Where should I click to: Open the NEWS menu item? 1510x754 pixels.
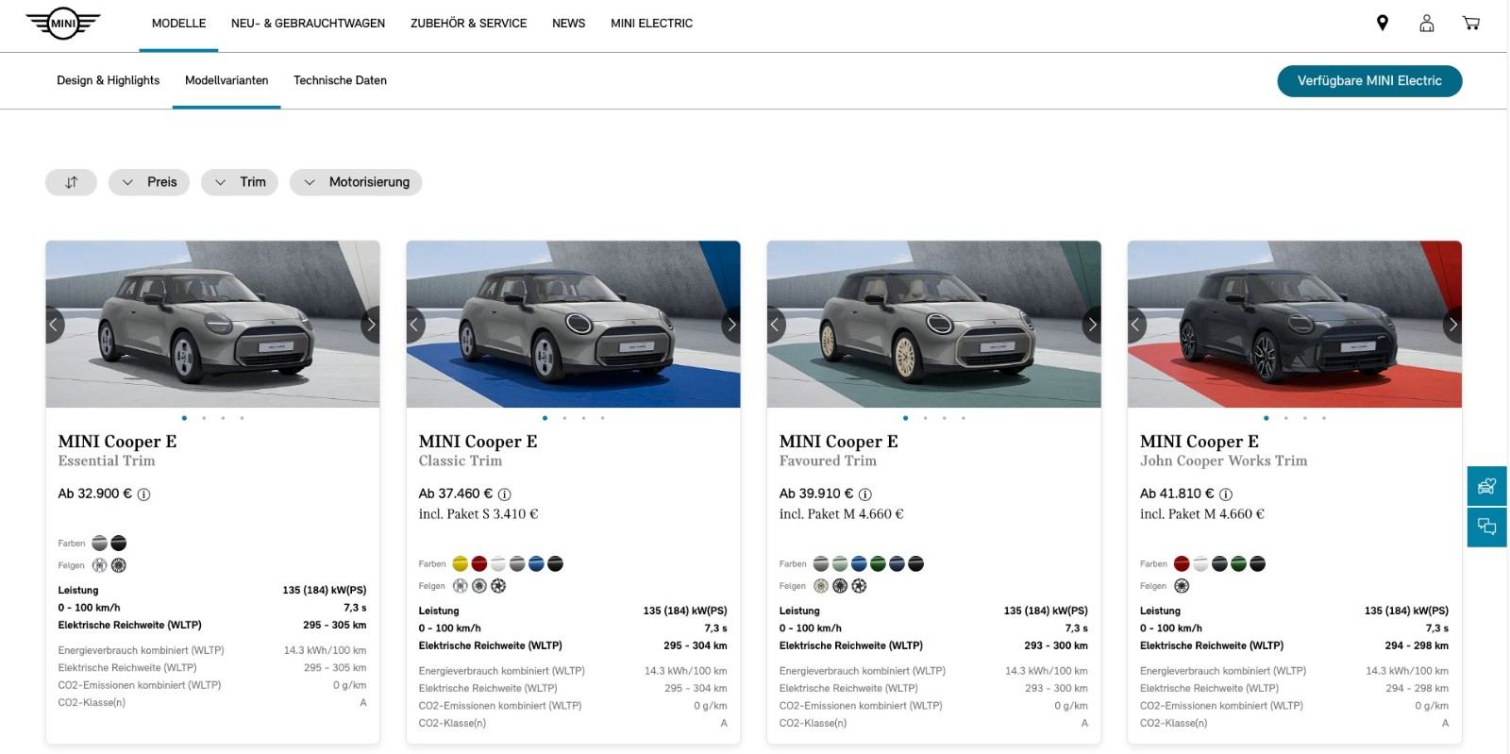568,24
